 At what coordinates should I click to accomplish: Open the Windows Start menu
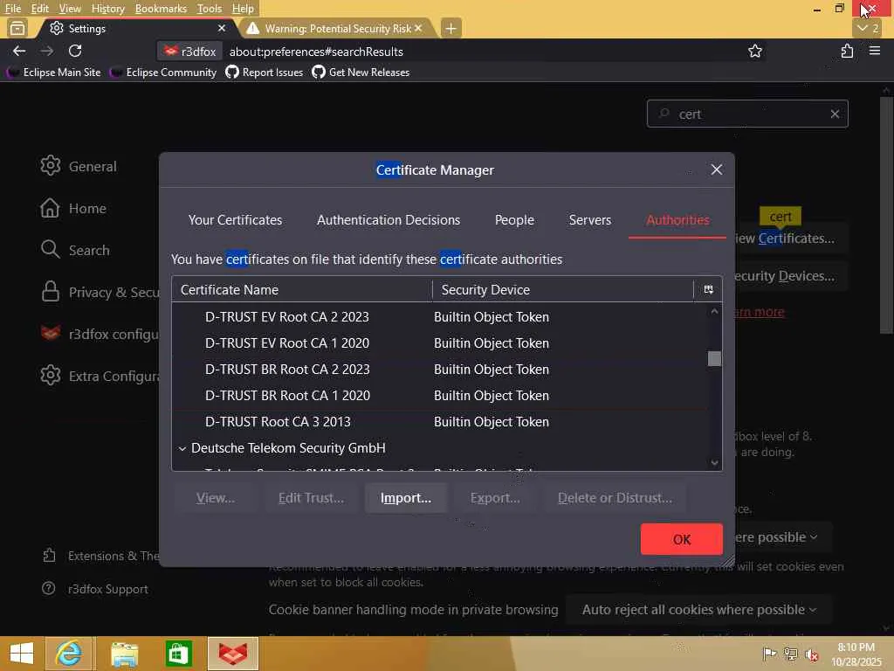tap(22, 654)
